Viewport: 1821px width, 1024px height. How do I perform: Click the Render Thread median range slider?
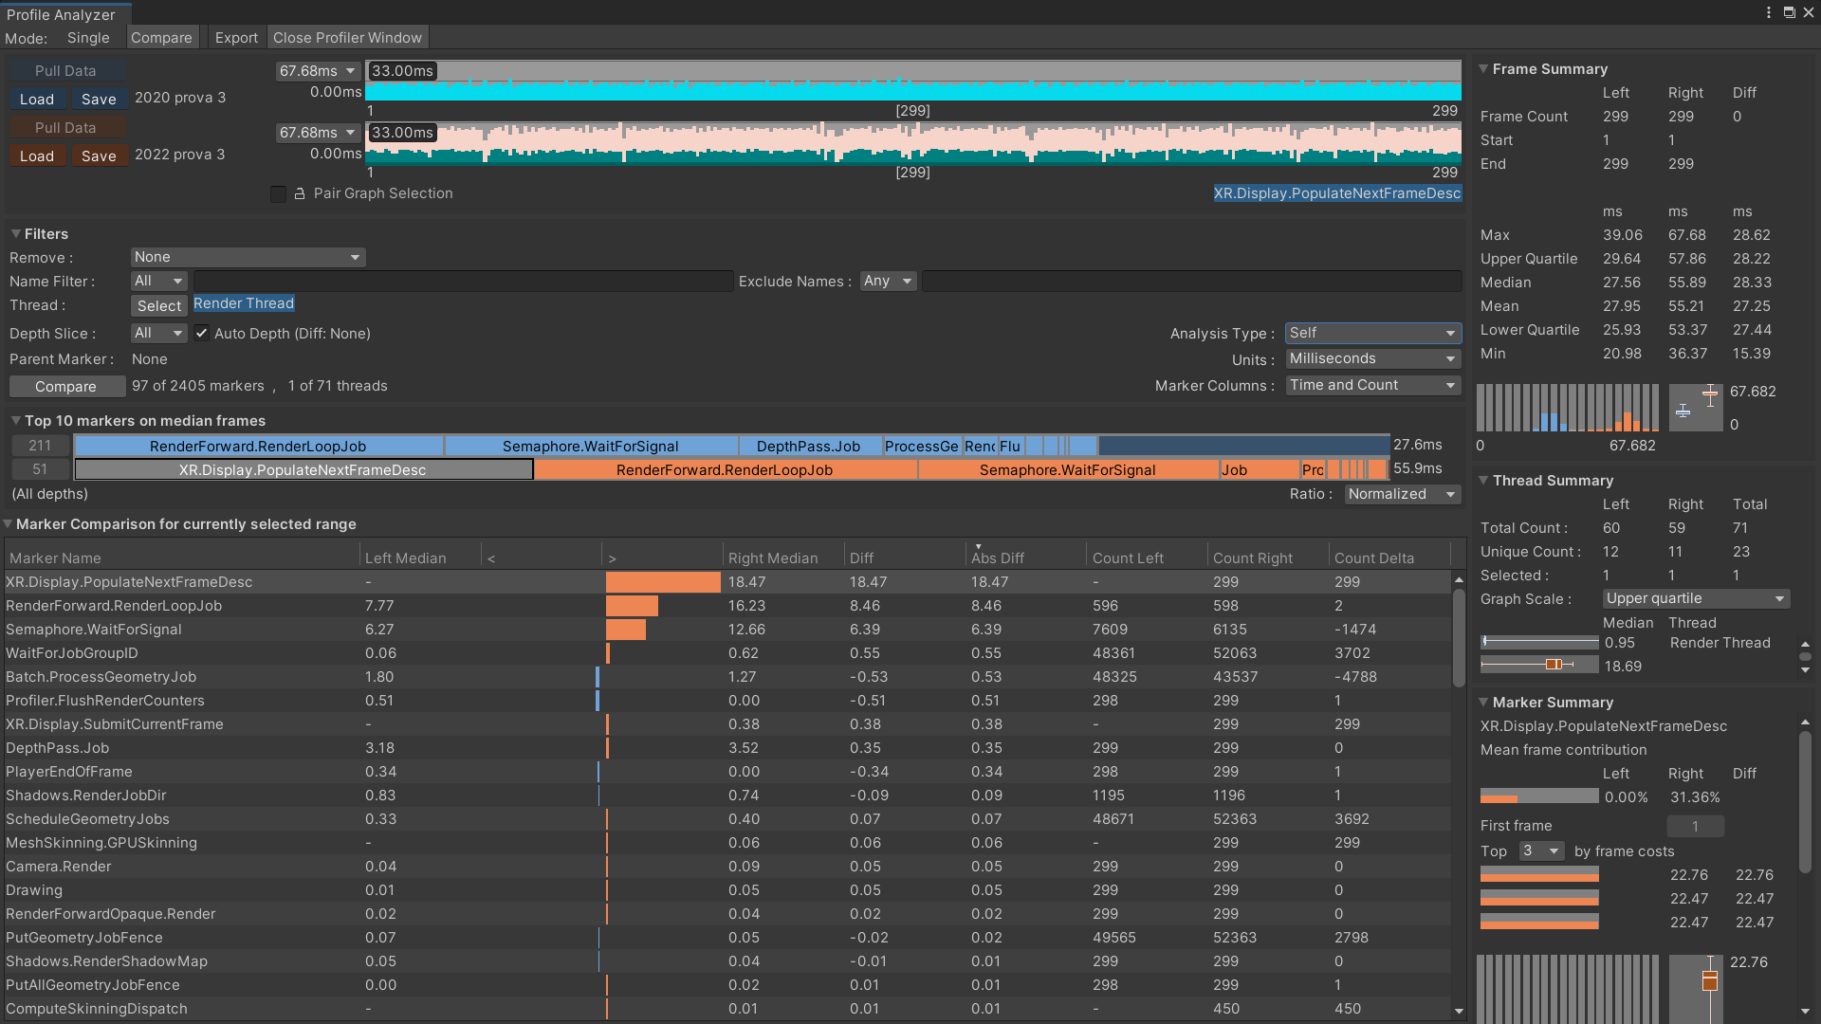pyautogui.click(x=1538, y=642)
